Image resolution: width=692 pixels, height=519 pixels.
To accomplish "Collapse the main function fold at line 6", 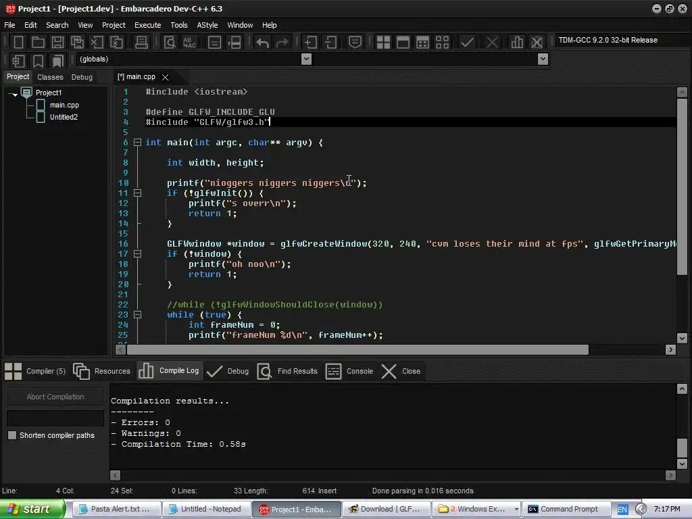I will coord(137,142).
